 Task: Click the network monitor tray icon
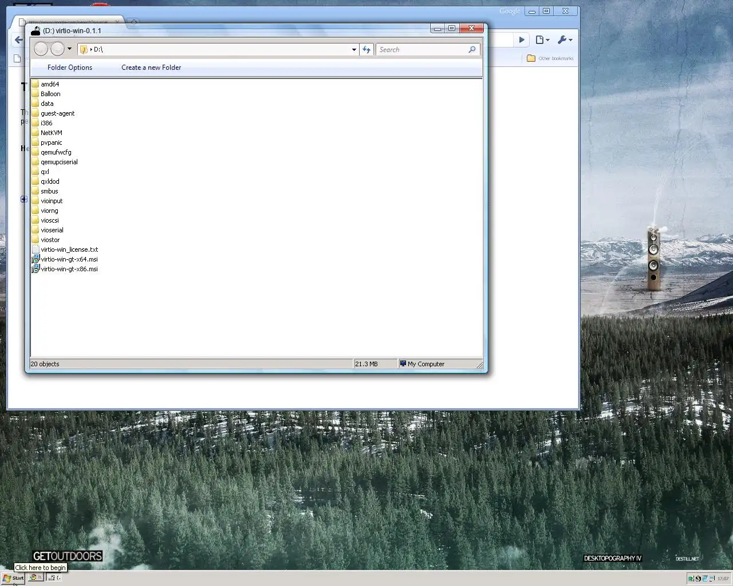(x=712, y=579)
